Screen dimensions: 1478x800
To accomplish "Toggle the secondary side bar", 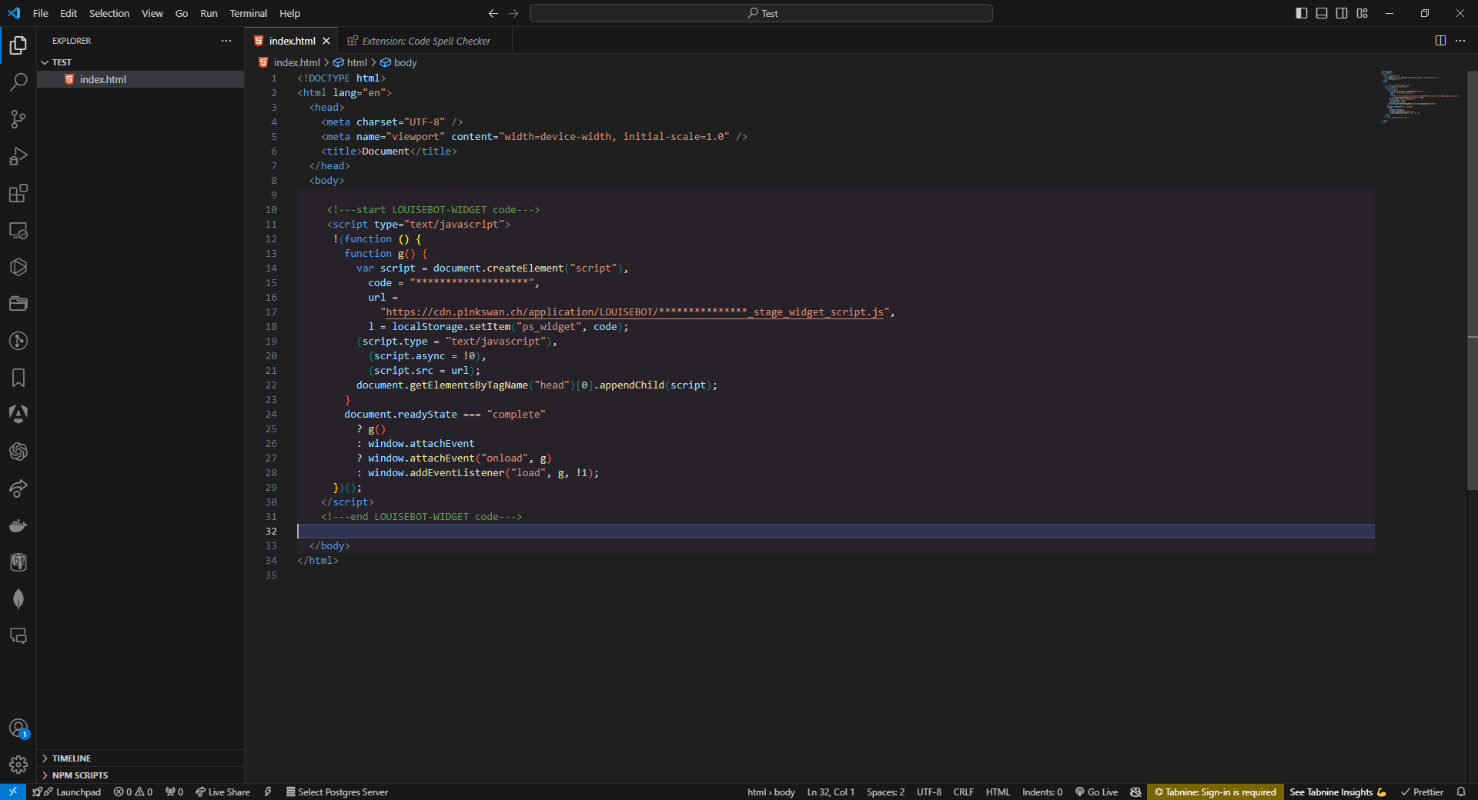I will click(1342, 13).
